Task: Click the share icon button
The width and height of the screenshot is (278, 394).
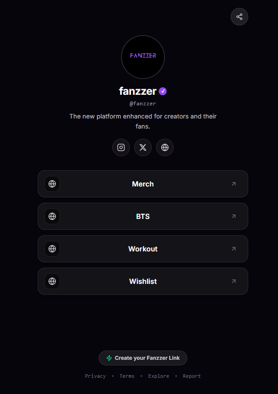Action: click(x=239, y=17)
